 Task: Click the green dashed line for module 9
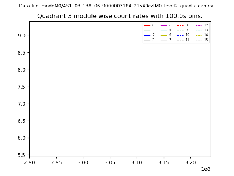pos(180,30)
